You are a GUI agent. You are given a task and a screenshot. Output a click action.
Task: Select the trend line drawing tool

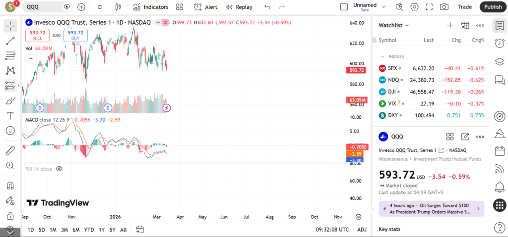10,41
